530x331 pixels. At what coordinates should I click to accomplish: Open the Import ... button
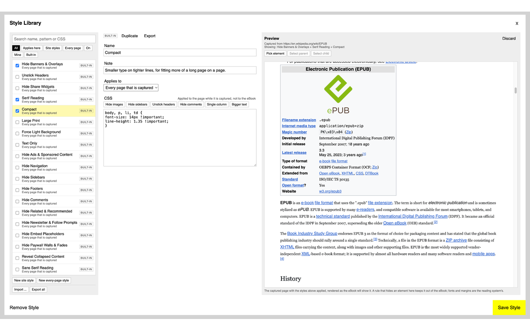(x=21, y=290)
